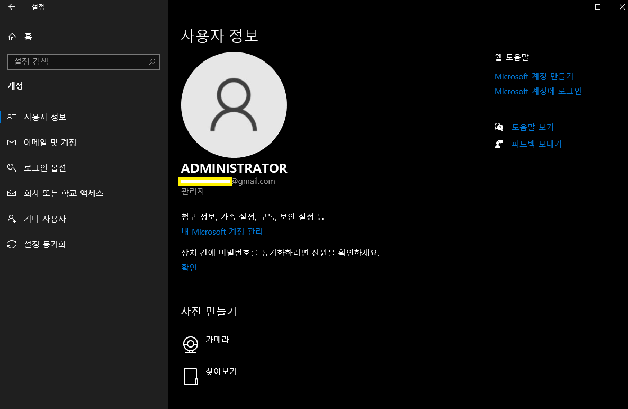This screenshot has width=628, height=409.
Task: Click the 카메라 icon under 사진 만들기
Action: pos(191,343)
